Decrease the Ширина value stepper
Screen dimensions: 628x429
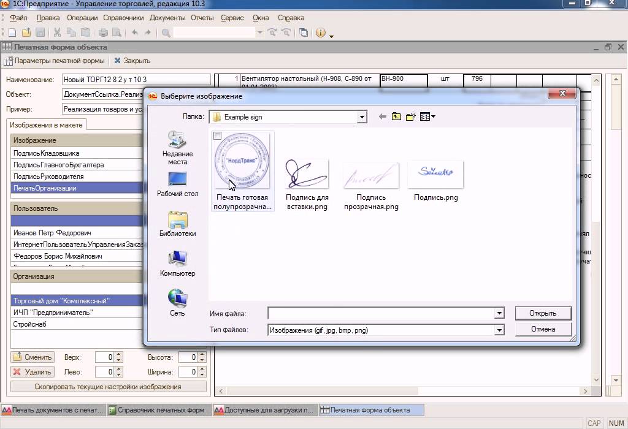(x=202, y=374)
